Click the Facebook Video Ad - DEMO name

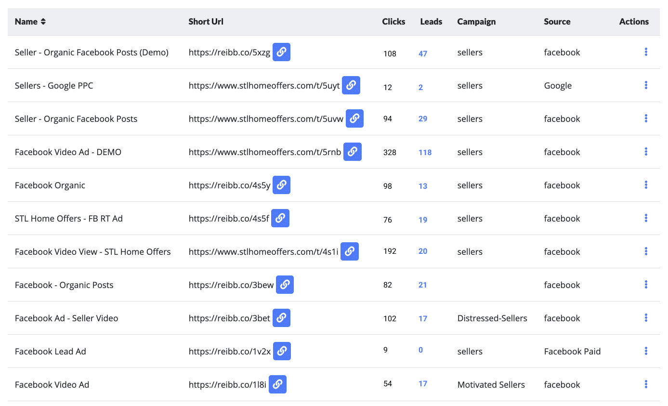68,152
